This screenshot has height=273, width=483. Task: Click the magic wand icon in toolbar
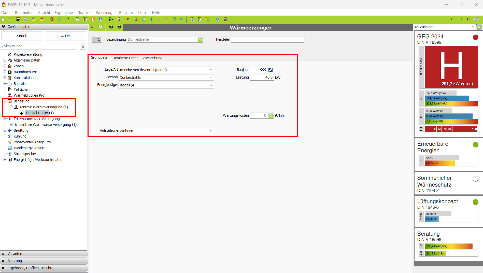pos(67,19)
